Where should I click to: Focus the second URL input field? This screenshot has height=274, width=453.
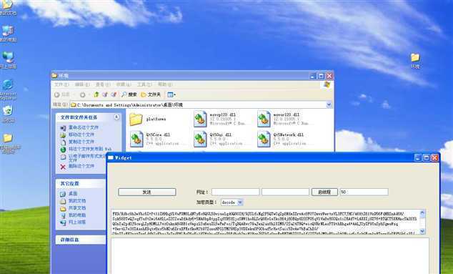[x=285, y=192]
